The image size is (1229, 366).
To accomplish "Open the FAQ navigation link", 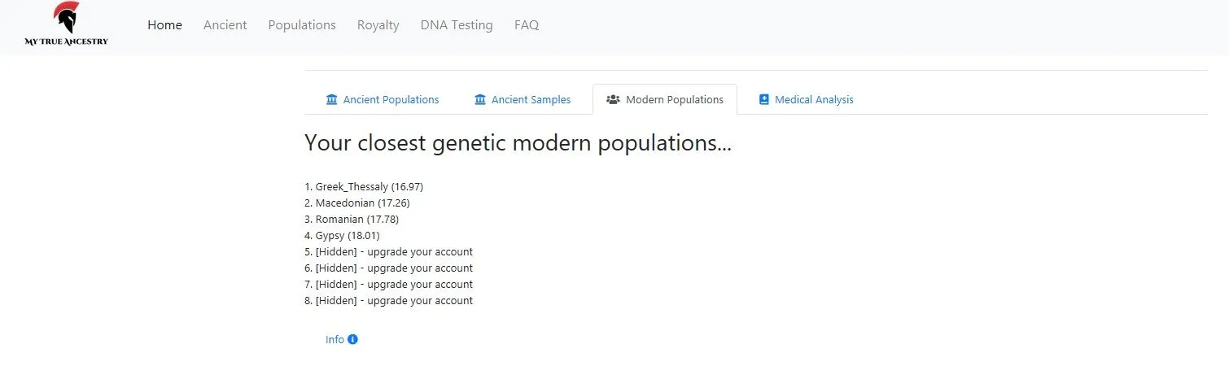I will (x=527, y=25).
